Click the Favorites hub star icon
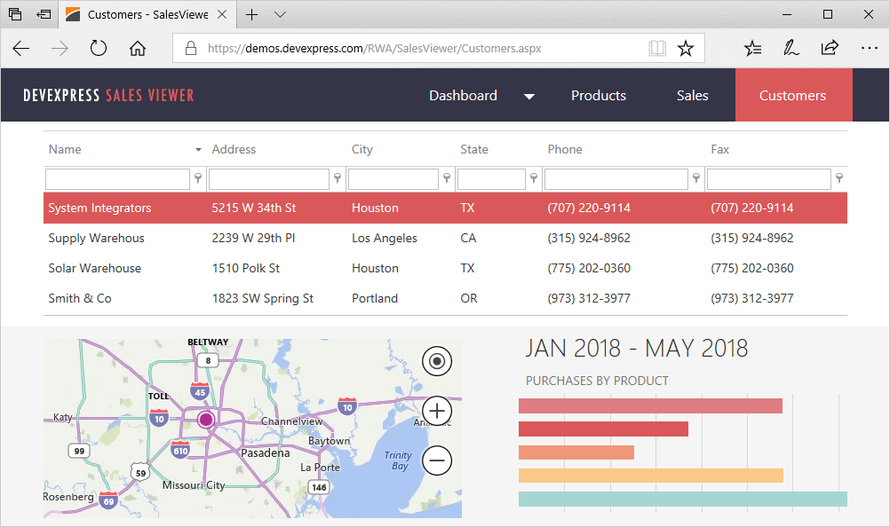Image resolution: width=890 pixels, height=527 pixels. [752, 48]
